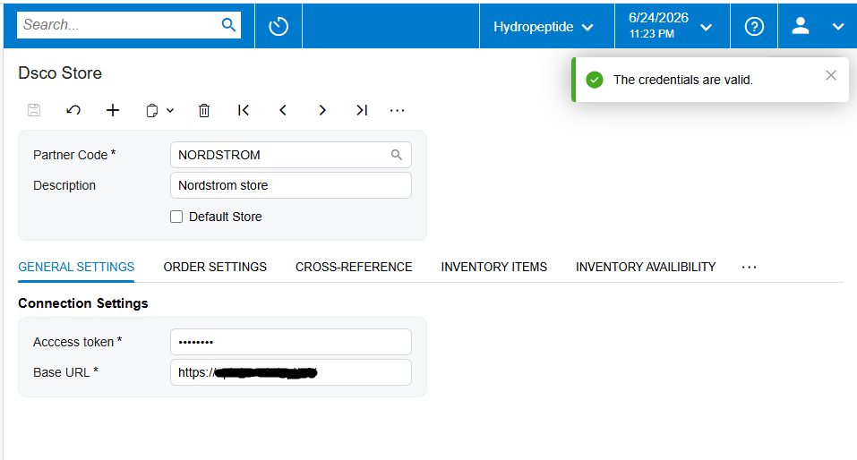Open the help question mark icon
Viewport: 857px width, 460px height.
click(x=754, y=26)
